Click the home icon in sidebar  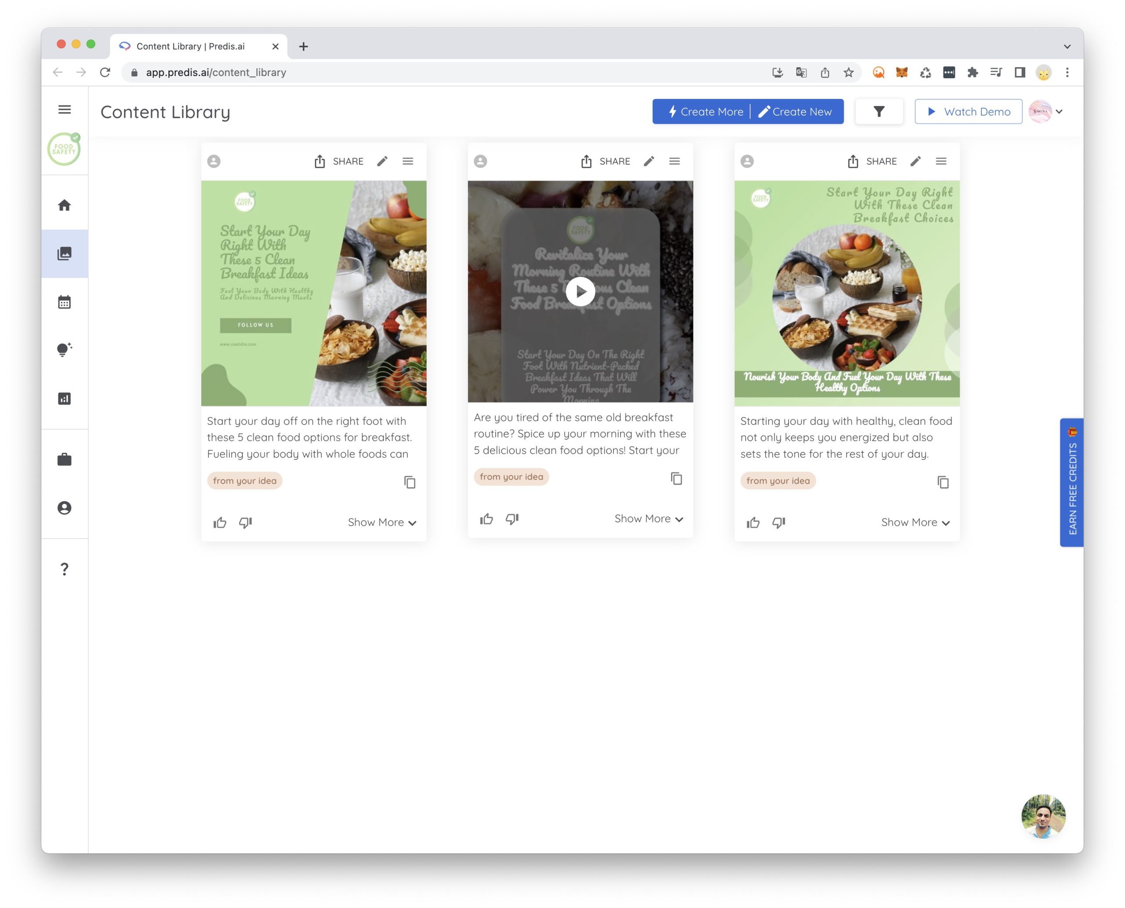64,205
